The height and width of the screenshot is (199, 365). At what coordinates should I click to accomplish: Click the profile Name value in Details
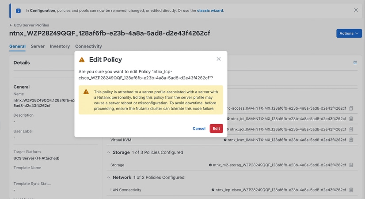[x=44, y=103]
